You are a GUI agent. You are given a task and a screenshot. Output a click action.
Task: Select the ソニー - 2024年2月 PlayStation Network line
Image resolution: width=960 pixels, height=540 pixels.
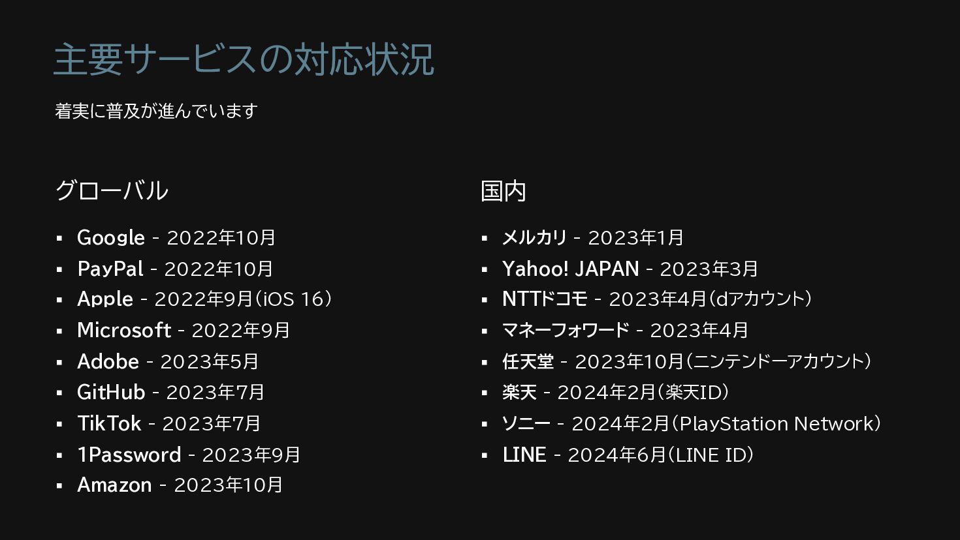click(x=692, y=423)
